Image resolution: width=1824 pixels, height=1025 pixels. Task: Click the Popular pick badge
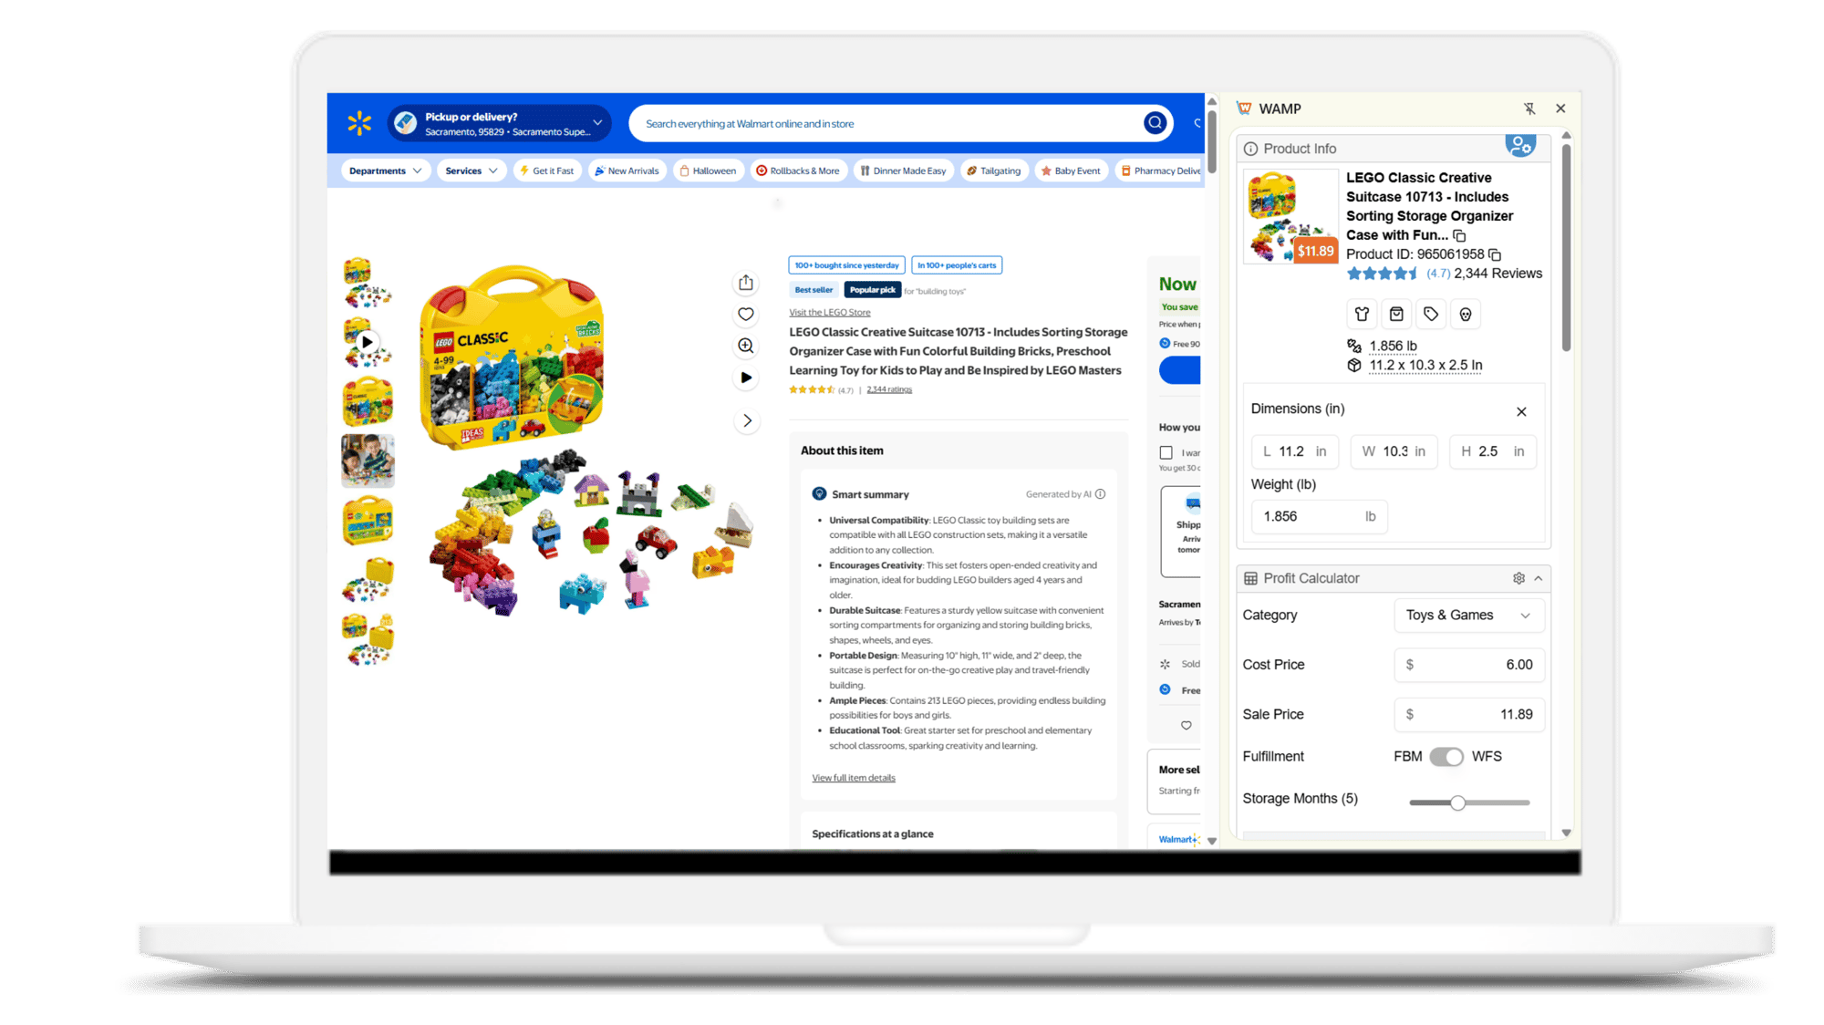[x=873, y=290]
